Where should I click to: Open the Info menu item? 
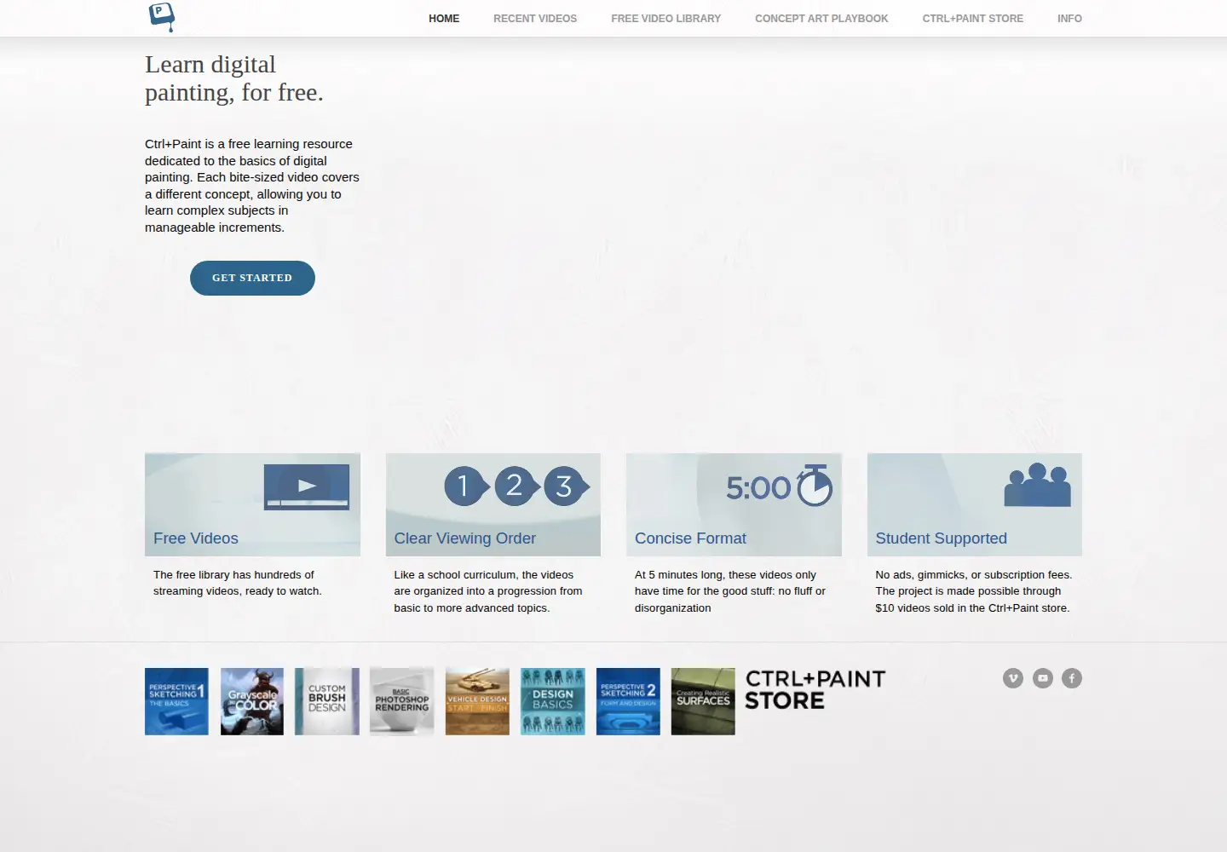1069,19
